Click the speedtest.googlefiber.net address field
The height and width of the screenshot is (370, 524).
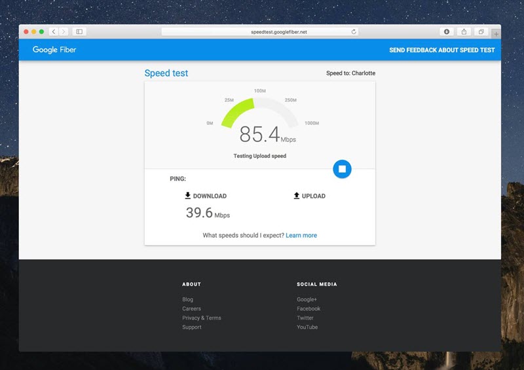pyautogui.click(x=260, y=31)
